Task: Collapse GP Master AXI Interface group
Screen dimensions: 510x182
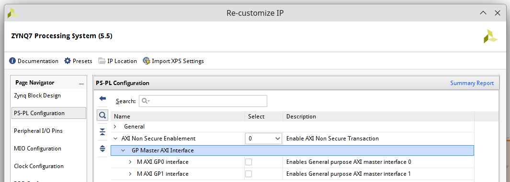Action: (123, 150)
